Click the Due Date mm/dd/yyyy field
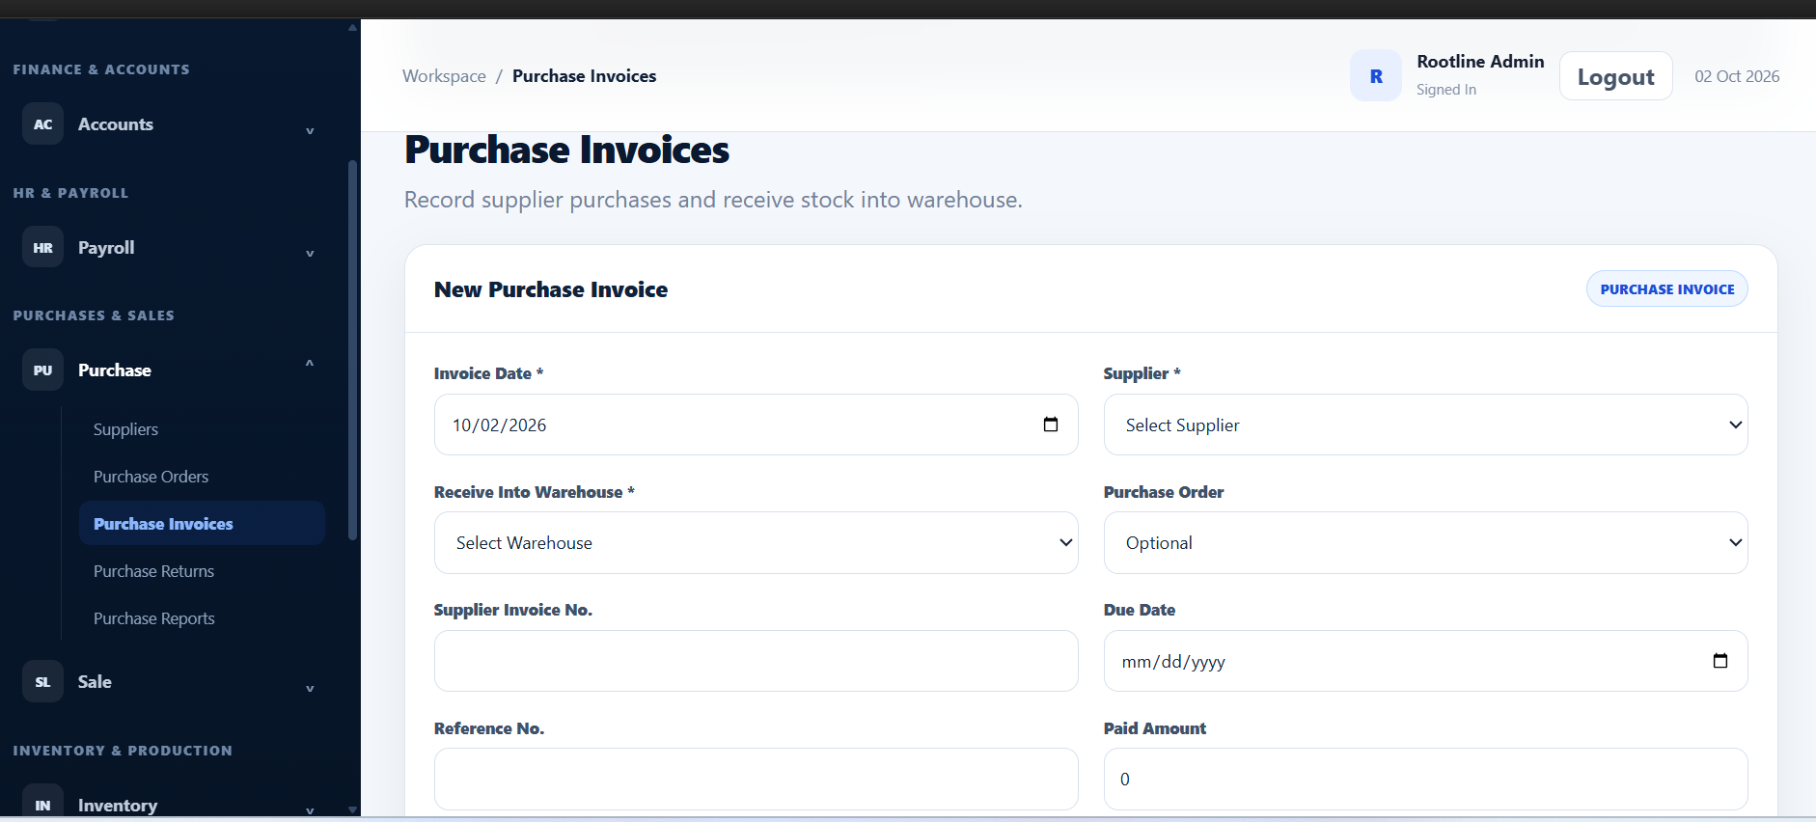Viewport: 1816px width, 822px height. pos(1425,661)
